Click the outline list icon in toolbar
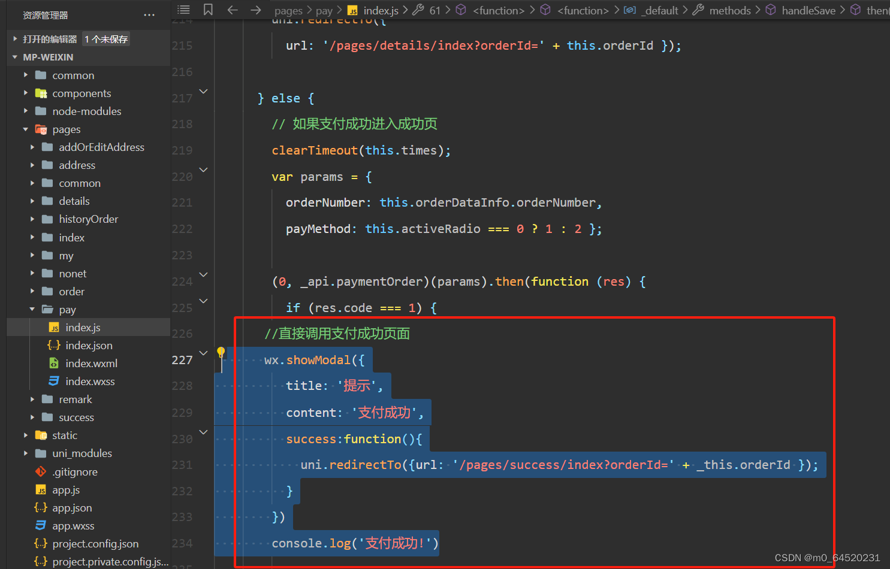Screen dimensions: 890x569 tap(184, 10)
